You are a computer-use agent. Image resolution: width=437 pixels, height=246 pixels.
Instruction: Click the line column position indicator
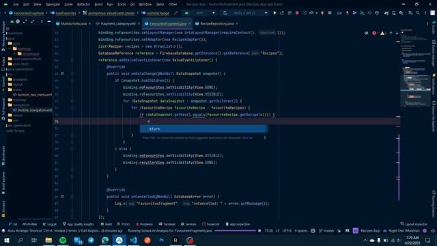coord(268,231)
